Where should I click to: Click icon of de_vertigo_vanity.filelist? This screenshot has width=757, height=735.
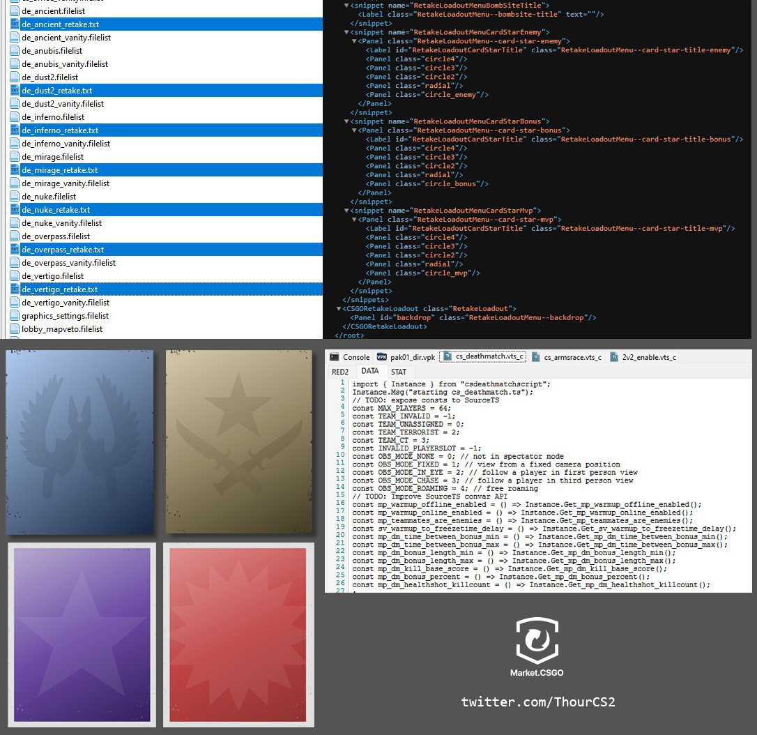point(15,303)
